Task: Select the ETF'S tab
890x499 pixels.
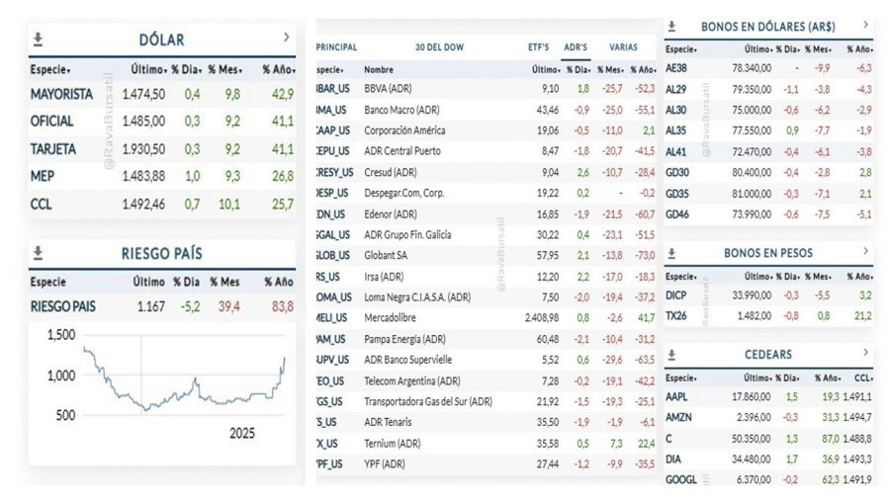Action: (x=539, y=46)
